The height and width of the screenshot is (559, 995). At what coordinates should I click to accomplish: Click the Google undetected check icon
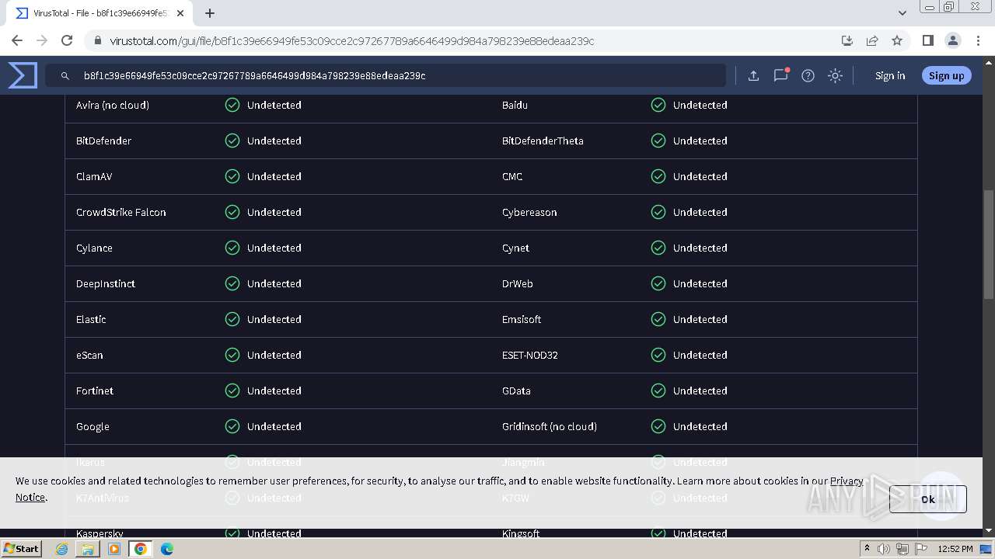click(x=232, y=426)
